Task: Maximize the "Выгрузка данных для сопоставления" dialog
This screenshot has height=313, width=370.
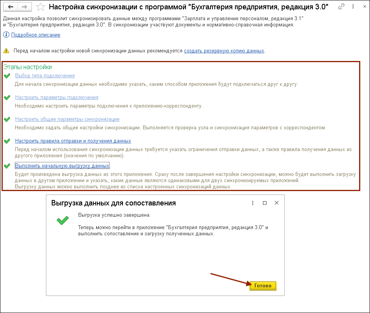Action: 265,203
